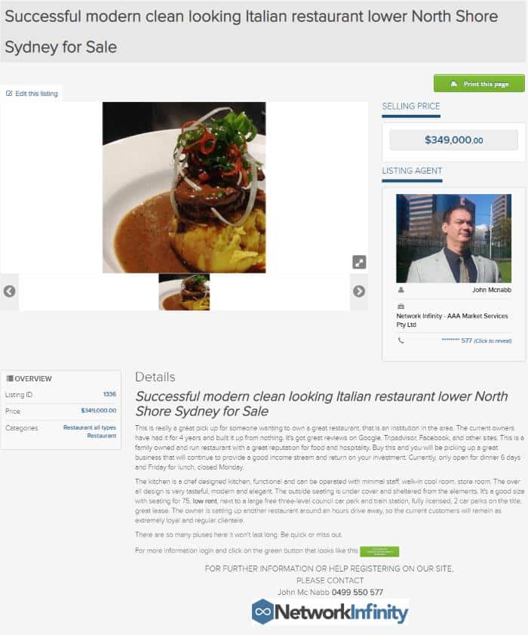Open the listing agent's portrait photo

(453, 239)
